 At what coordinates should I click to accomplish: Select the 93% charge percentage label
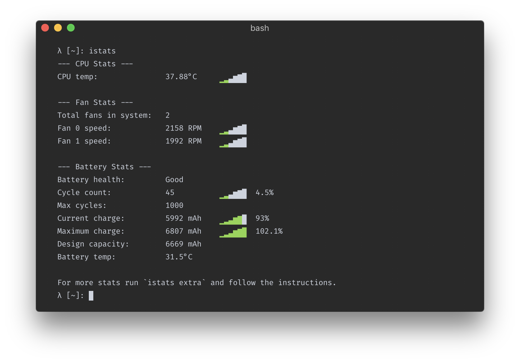[262, 218]
